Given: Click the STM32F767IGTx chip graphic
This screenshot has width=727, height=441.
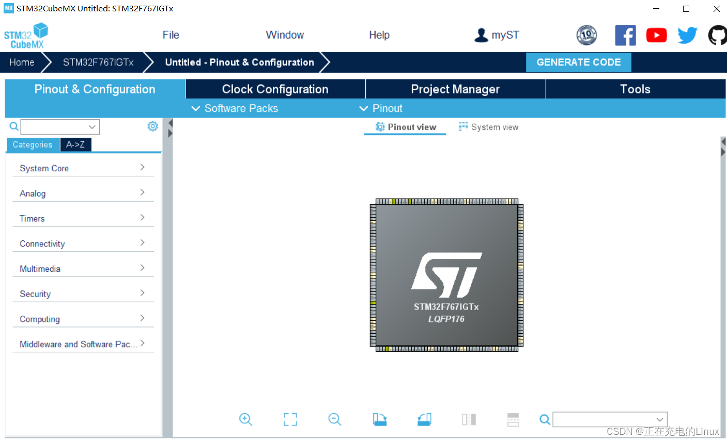Looking at the screenshot, I should point(446,275).
